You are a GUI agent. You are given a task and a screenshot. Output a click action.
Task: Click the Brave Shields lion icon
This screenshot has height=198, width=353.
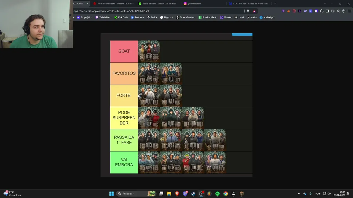point(248,11)
